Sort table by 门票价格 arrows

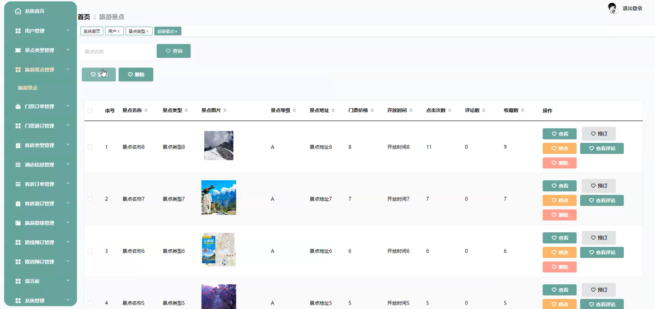pyautogui.click(x=372, y=110)
